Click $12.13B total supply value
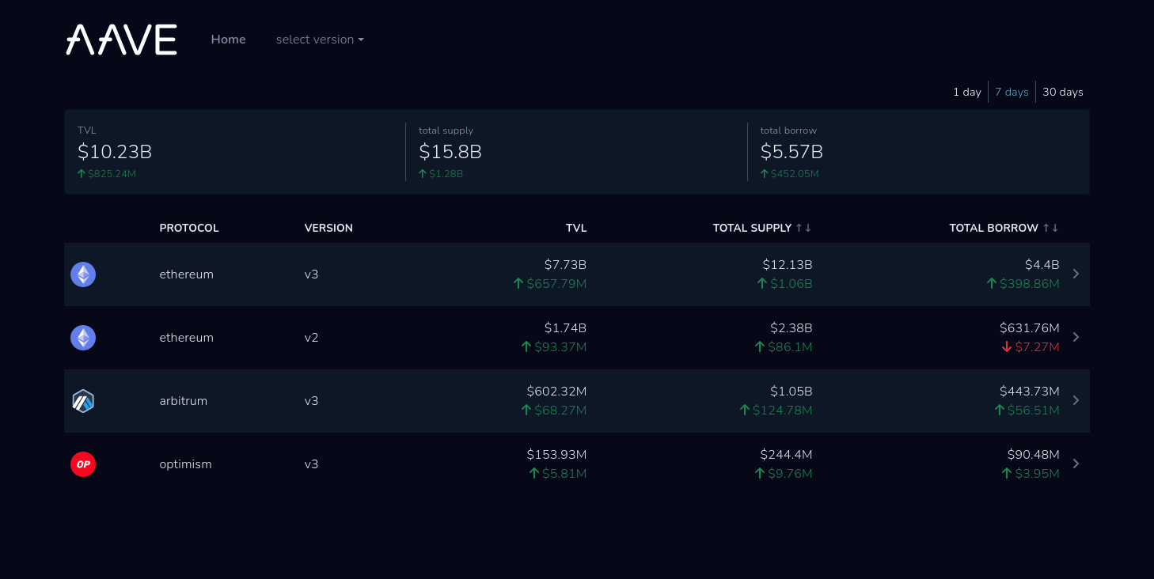Screen dimensions: 1154x579 point(788,264)
